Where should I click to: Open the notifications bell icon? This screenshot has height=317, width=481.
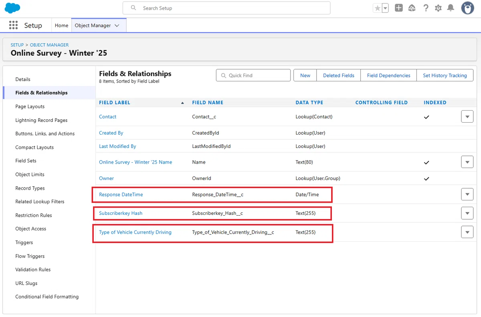tap(451, 8)
